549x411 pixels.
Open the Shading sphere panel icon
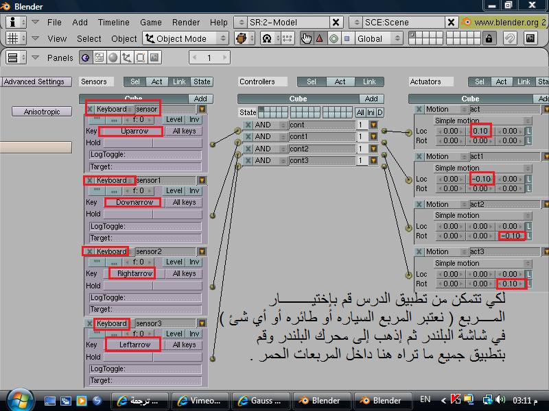point(113,58)
